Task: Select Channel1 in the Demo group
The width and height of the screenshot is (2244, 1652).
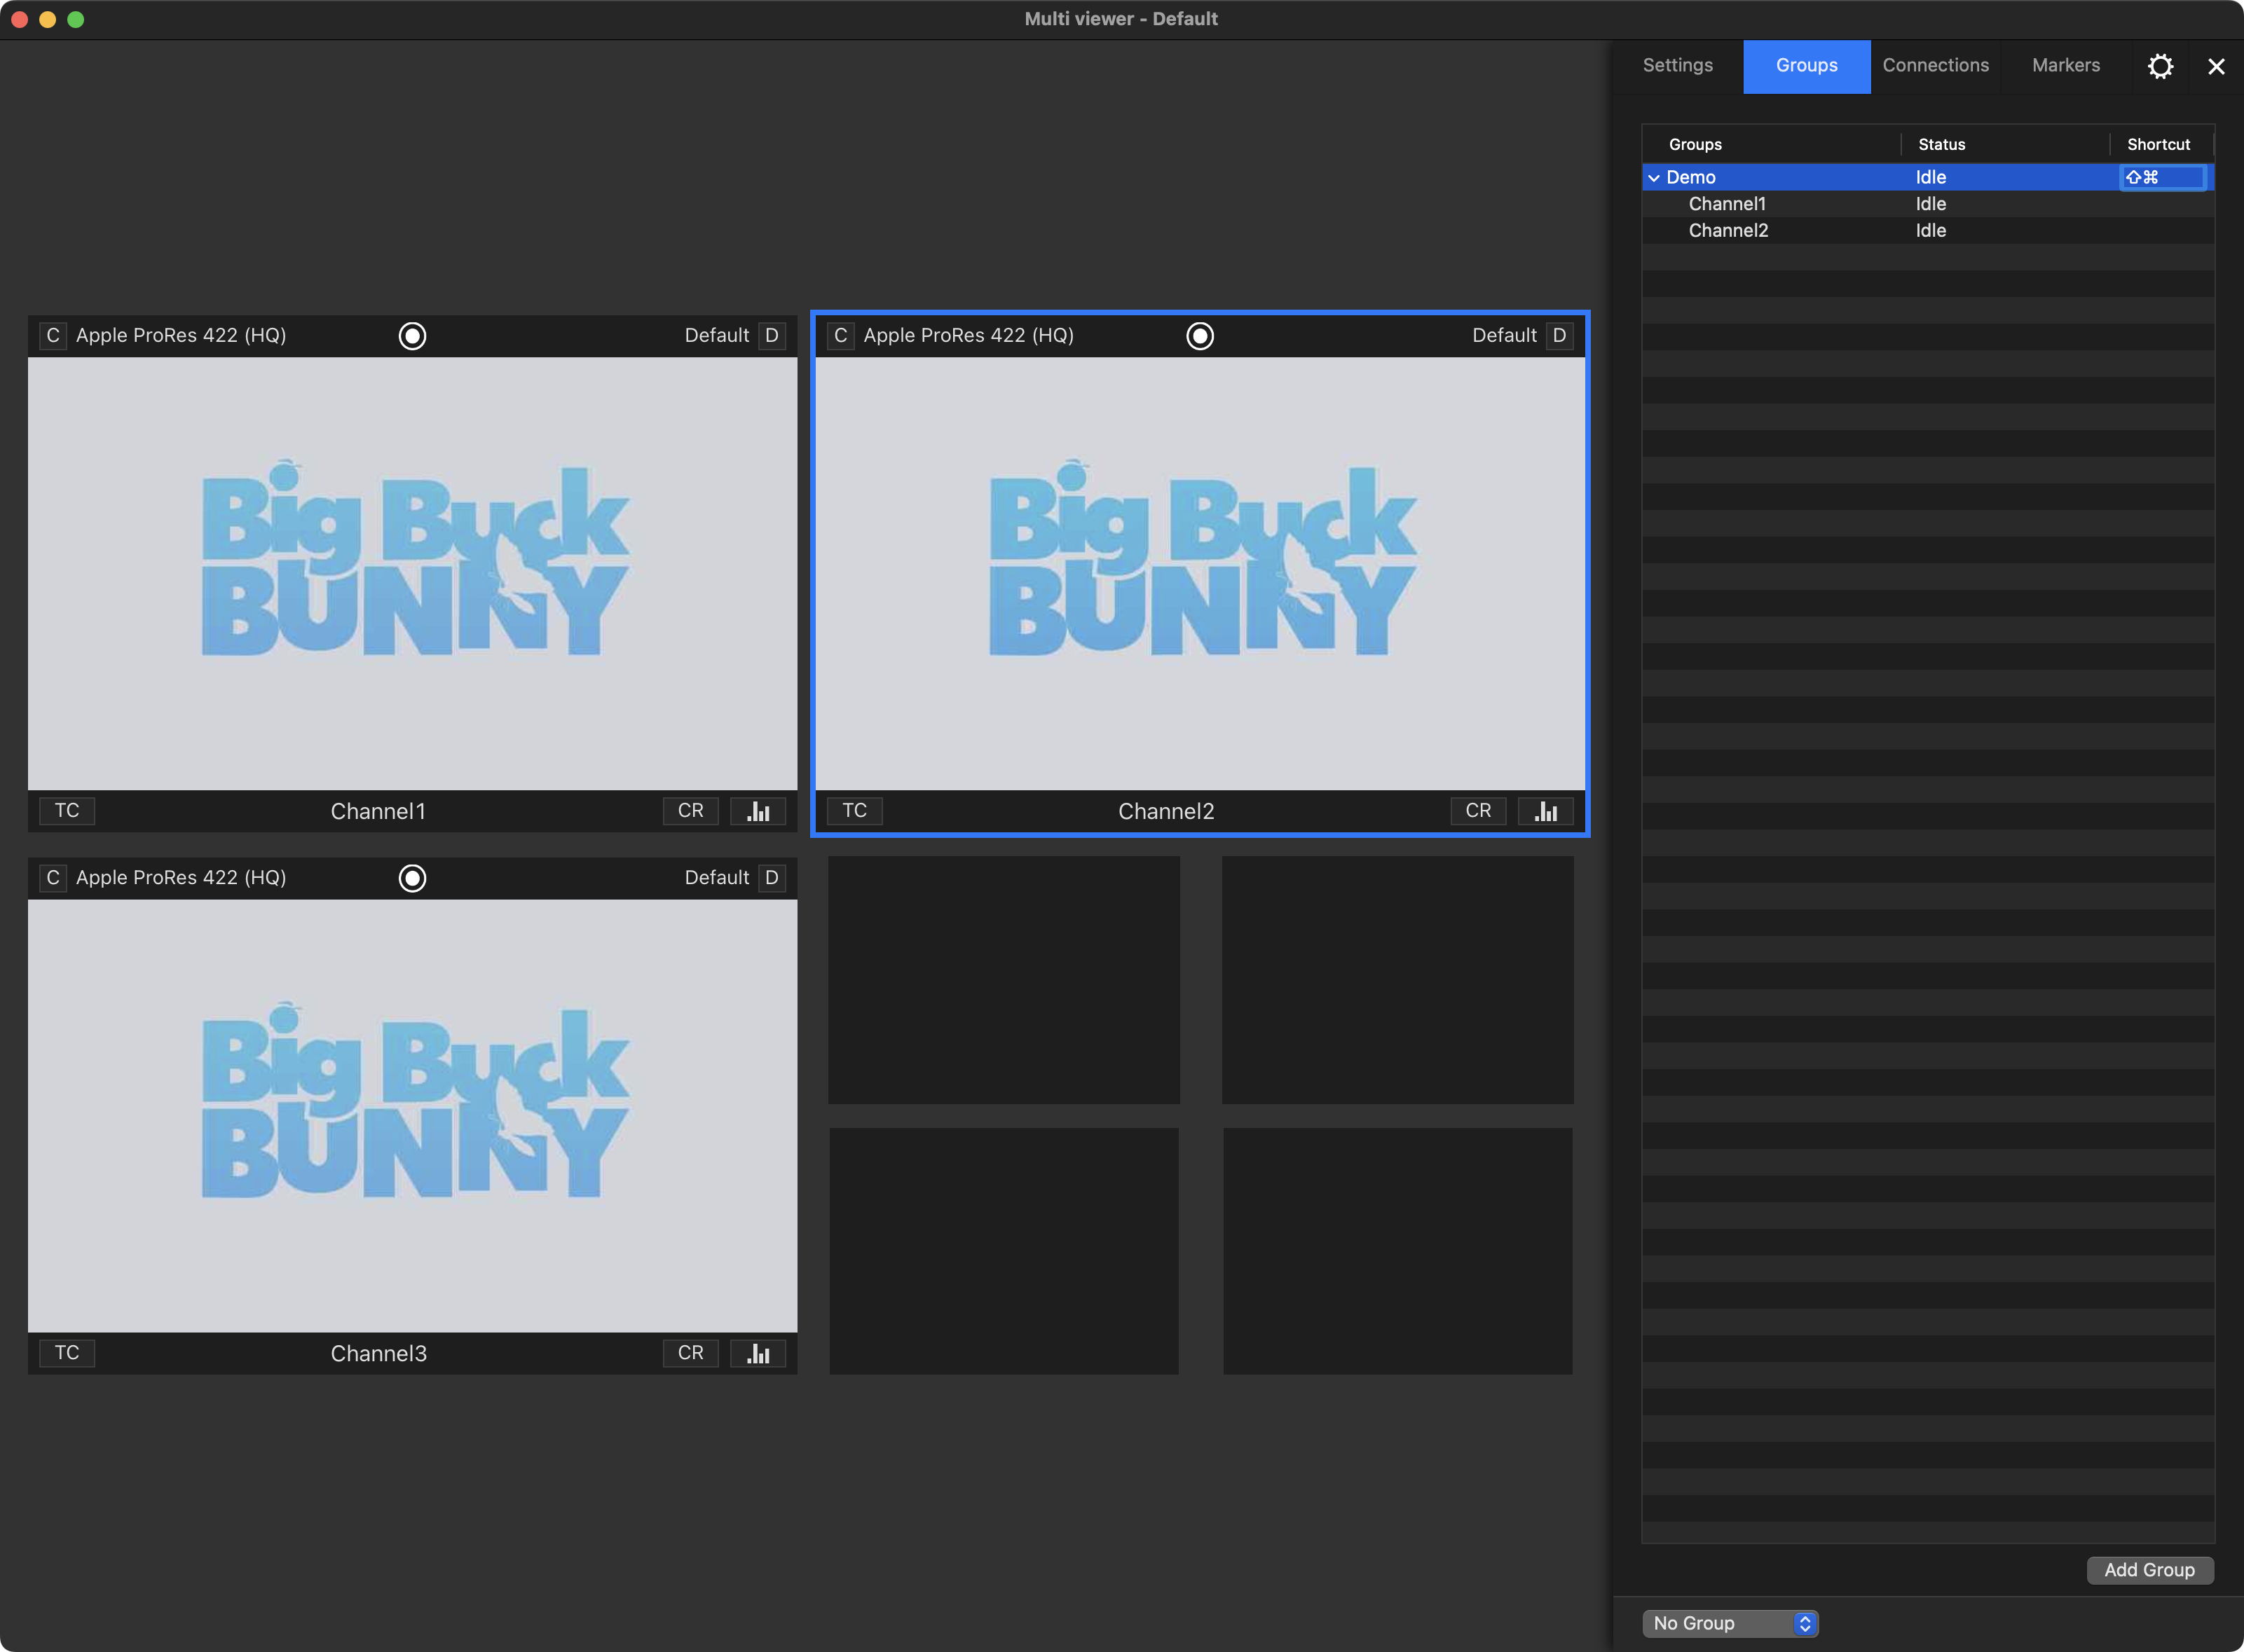Action: tap(1928, 204)
